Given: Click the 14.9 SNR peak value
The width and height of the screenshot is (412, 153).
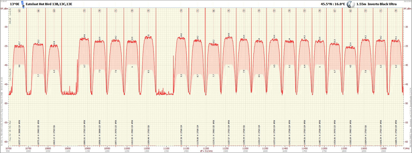Looking at the screenshot, I should pos(229,35).
